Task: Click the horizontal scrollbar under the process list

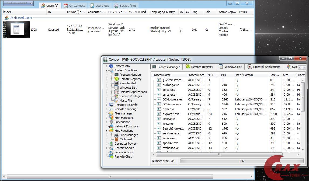Action: click(x=219, y=154)
